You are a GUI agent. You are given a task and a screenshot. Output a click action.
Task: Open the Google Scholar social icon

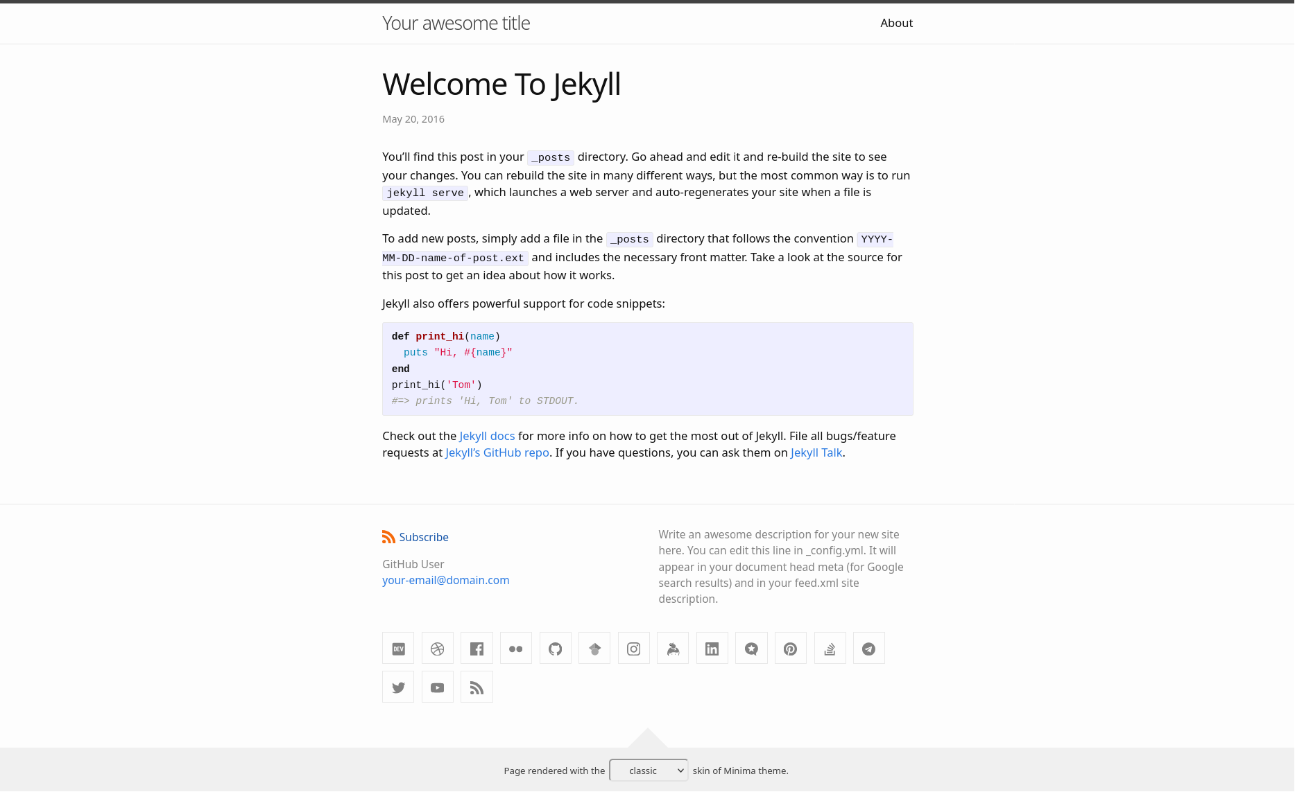click(594, 648)
